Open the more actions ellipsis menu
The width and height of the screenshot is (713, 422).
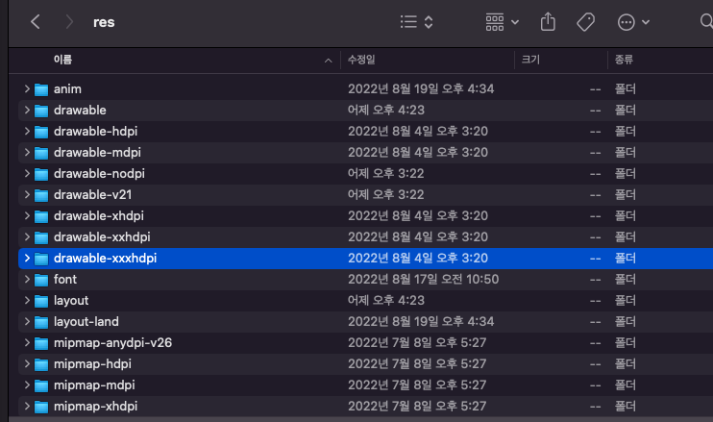pyautogui.click(x=633, y=22)
